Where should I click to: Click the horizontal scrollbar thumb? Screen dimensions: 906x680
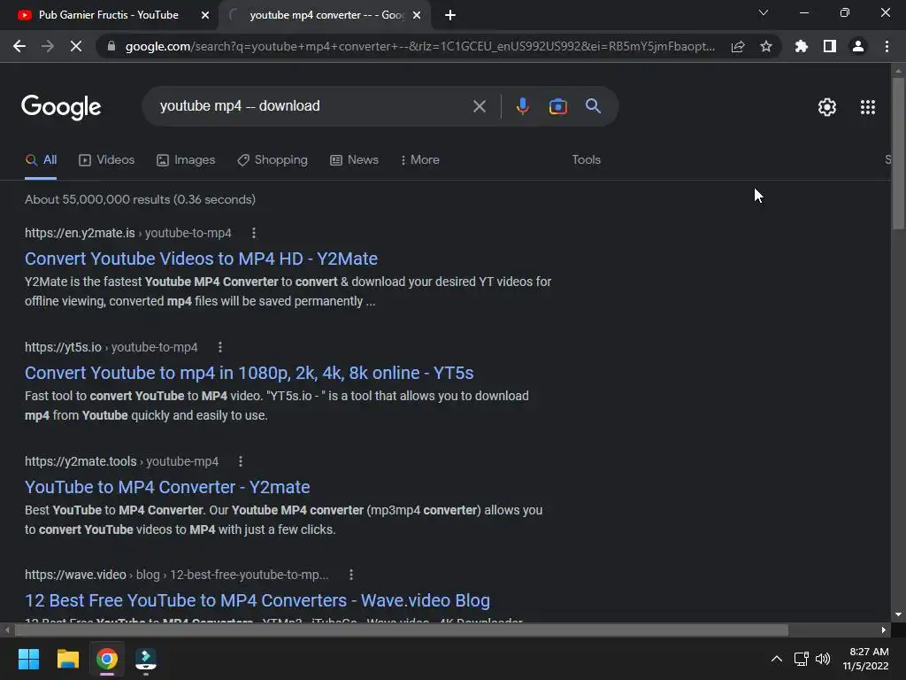point(401,630)
